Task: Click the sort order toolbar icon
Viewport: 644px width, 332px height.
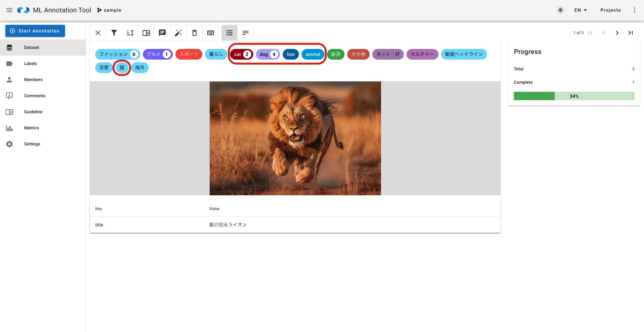Action: [130, 33]
